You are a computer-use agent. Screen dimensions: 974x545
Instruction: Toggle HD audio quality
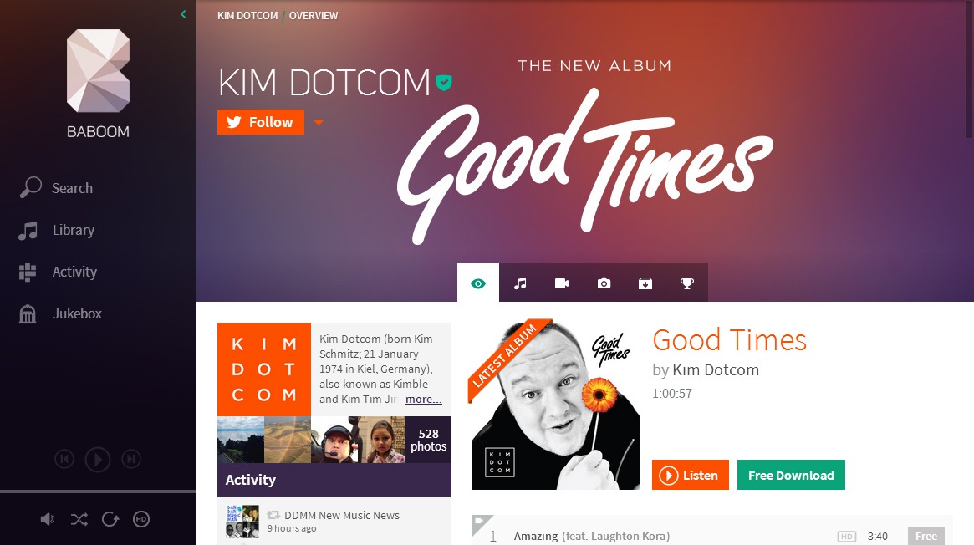click(x=141, y=520)
